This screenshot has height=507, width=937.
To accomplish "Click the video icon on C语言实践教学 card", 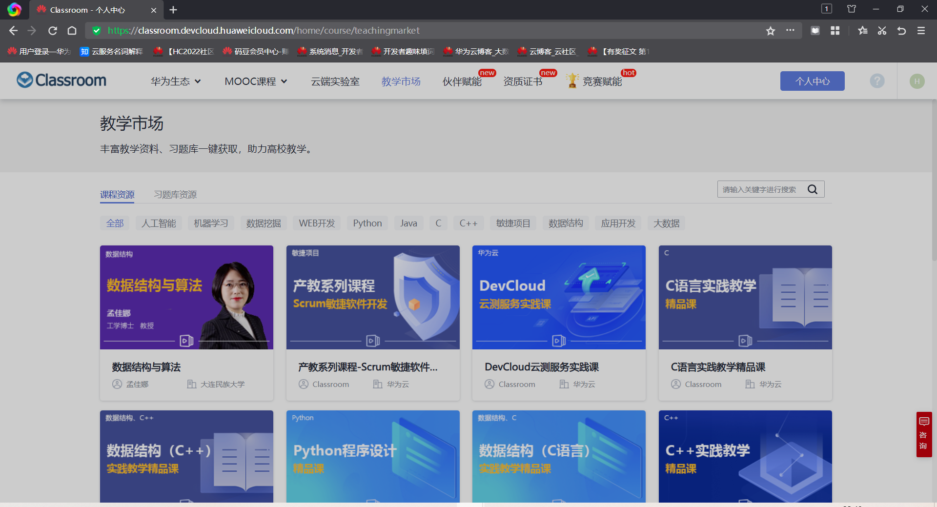I will 745,341.
